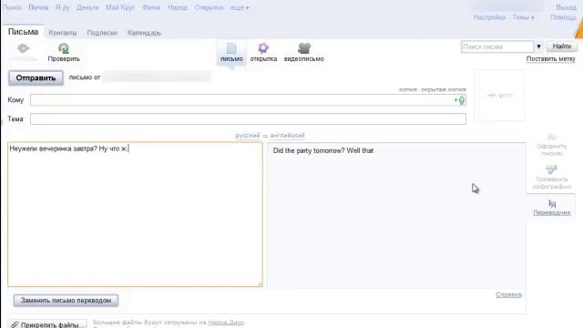Open Деньги in top bar
The image size is (583, 328).
[x=87, y=7]
